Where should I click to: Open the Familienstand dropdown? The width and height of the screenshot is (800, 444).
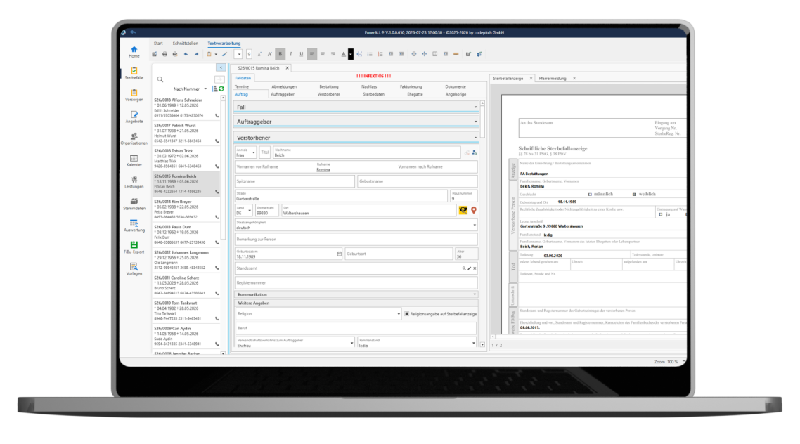474,343
